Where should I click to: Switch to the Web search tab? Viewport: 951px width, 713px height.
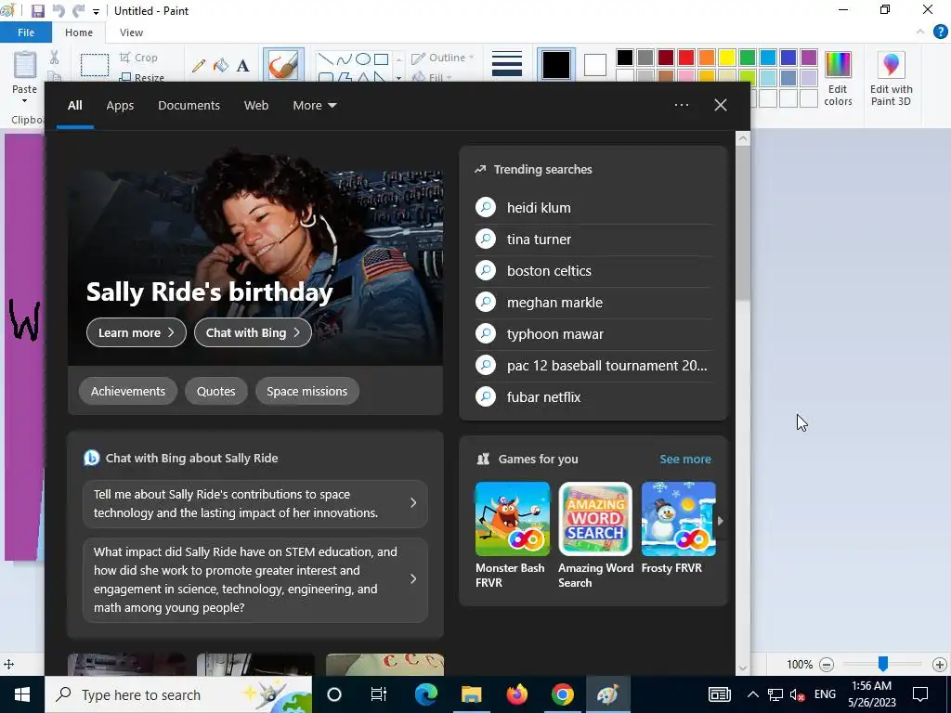[x=256, y=106]
